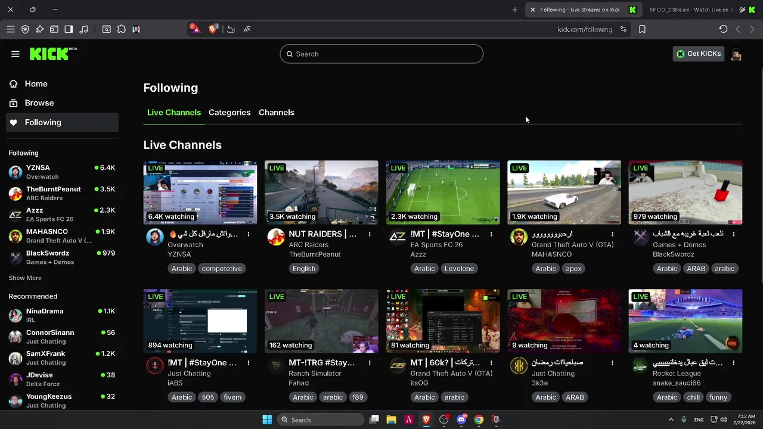The height and width of the screenshot is (429, 763).
Task: Click the fivem tag on iABS card
Action: pyautogui.click(x=232, y=397)
